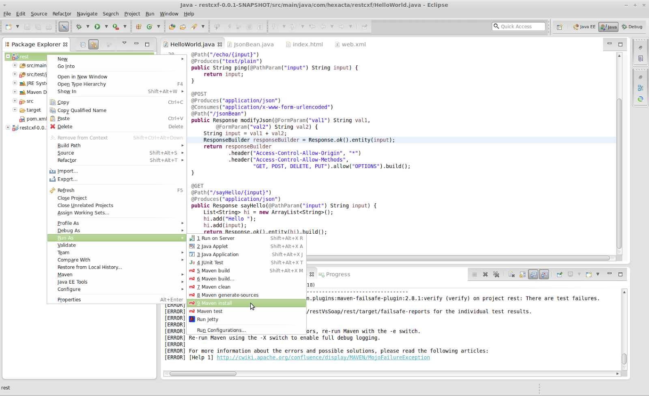Expand the restcxf-0.0.1 project node

coord(8,127)
